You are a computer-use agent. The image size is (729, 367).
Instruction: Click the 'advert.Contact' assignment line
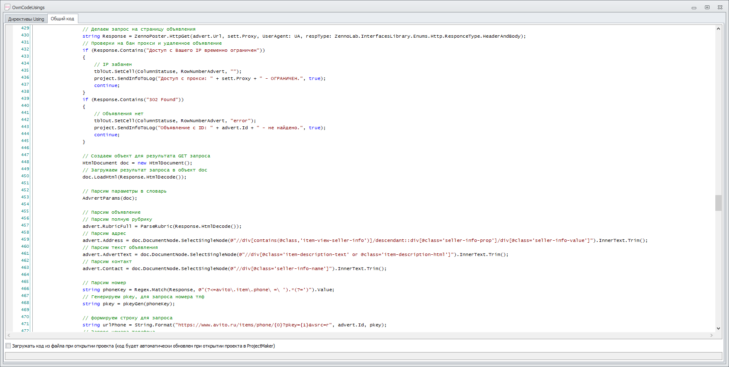click(234, 269)
